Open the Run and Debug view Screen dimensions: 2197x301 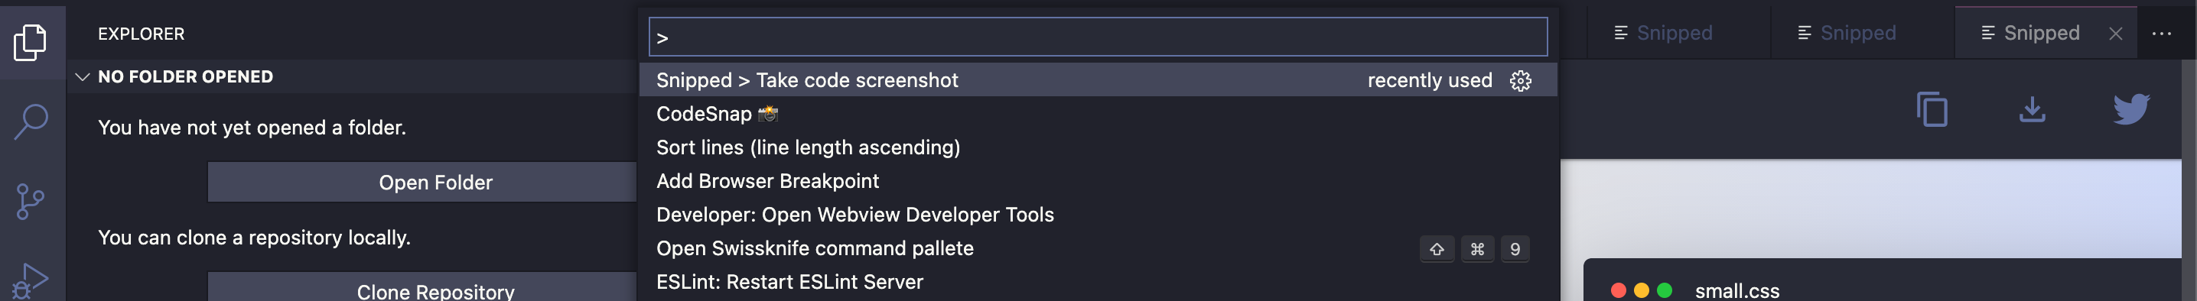coord(31,280)
